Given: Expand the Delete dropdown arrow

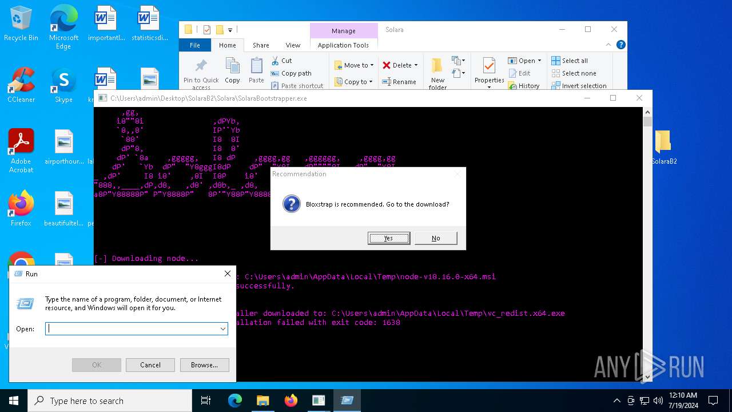Looking at the screenshot, I should point(416,65).
